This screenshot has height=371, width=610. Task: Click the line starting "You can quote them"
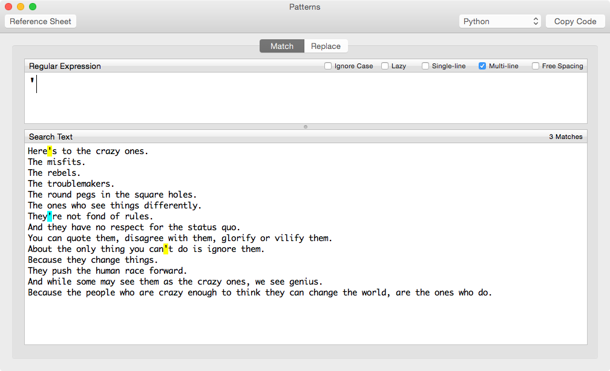pyautogui.click(x=180, y=238)
